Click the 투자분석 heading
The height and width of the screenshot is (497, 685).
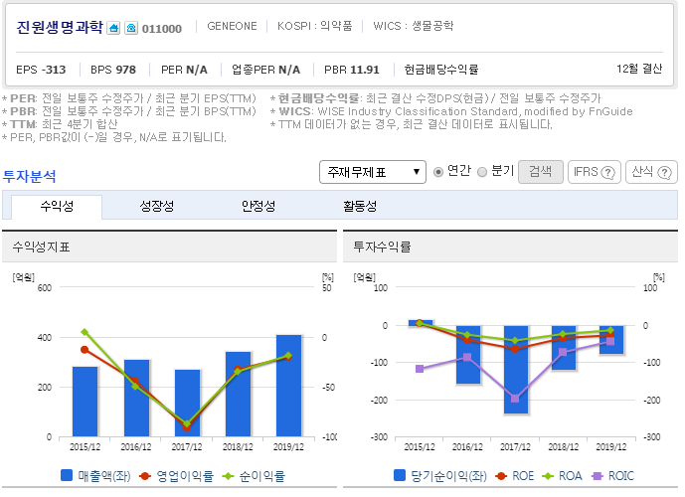coord(29,176)
